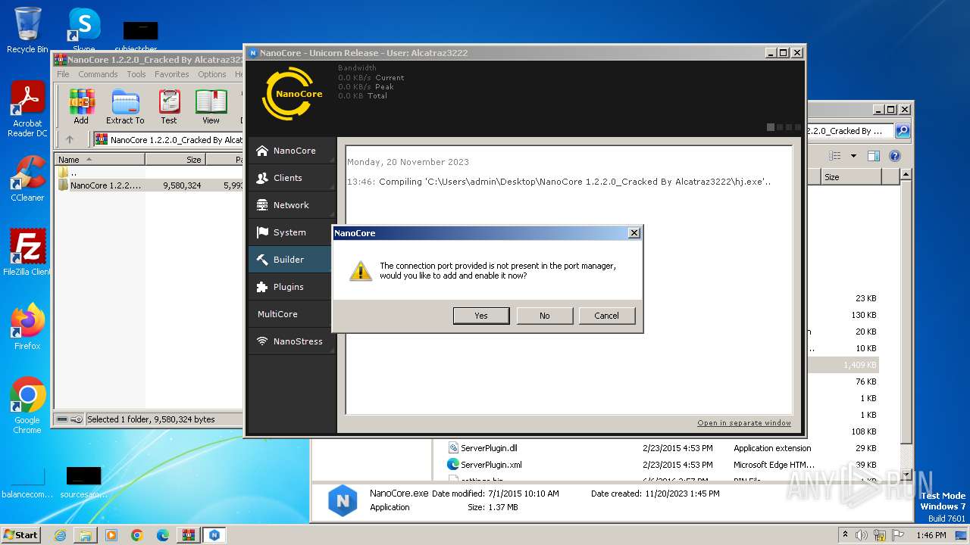Click WinRAR taskbar icon
This screenshot has height=545, width=970.
[189, 535]
